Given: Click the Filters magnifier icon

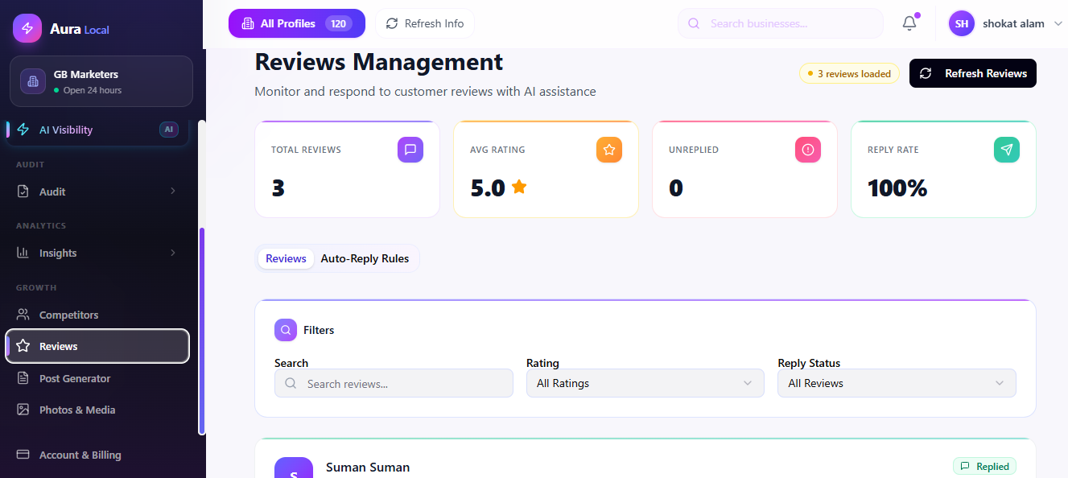Looking at the screenshot, I should pyautogui.click(x=286, y=330).
